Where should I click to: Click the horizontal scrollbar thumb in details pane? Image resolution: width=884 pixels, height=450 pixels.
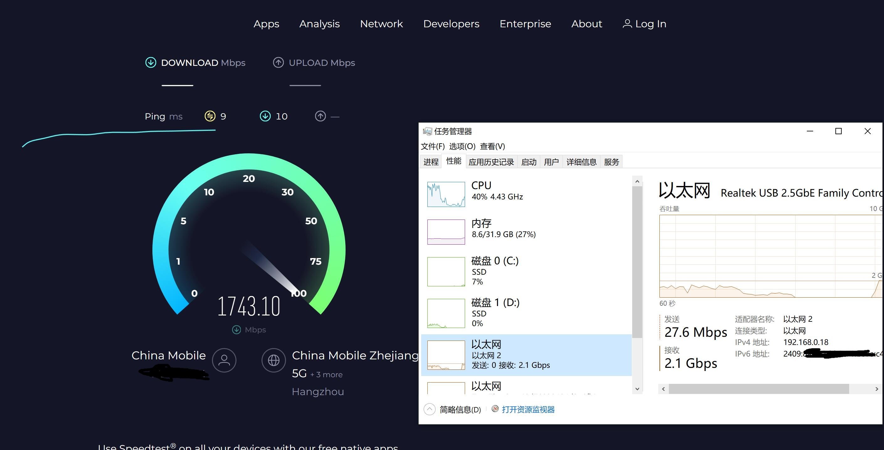(759, 389)
